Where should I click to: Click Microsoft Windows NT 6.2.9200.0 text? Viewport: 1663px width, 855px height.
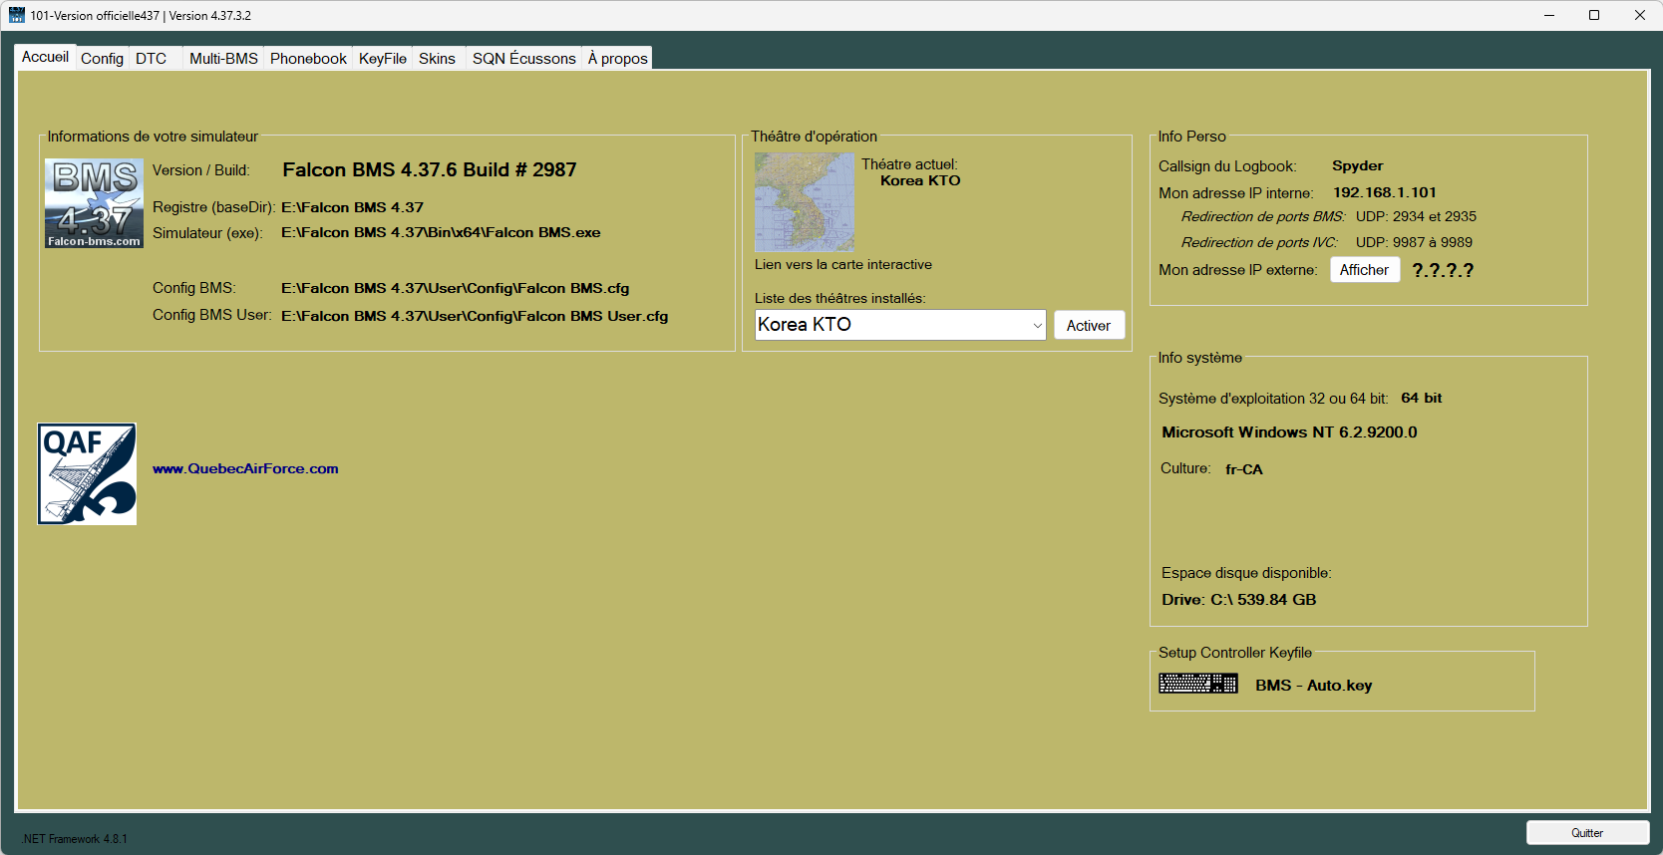[1289, 432]
